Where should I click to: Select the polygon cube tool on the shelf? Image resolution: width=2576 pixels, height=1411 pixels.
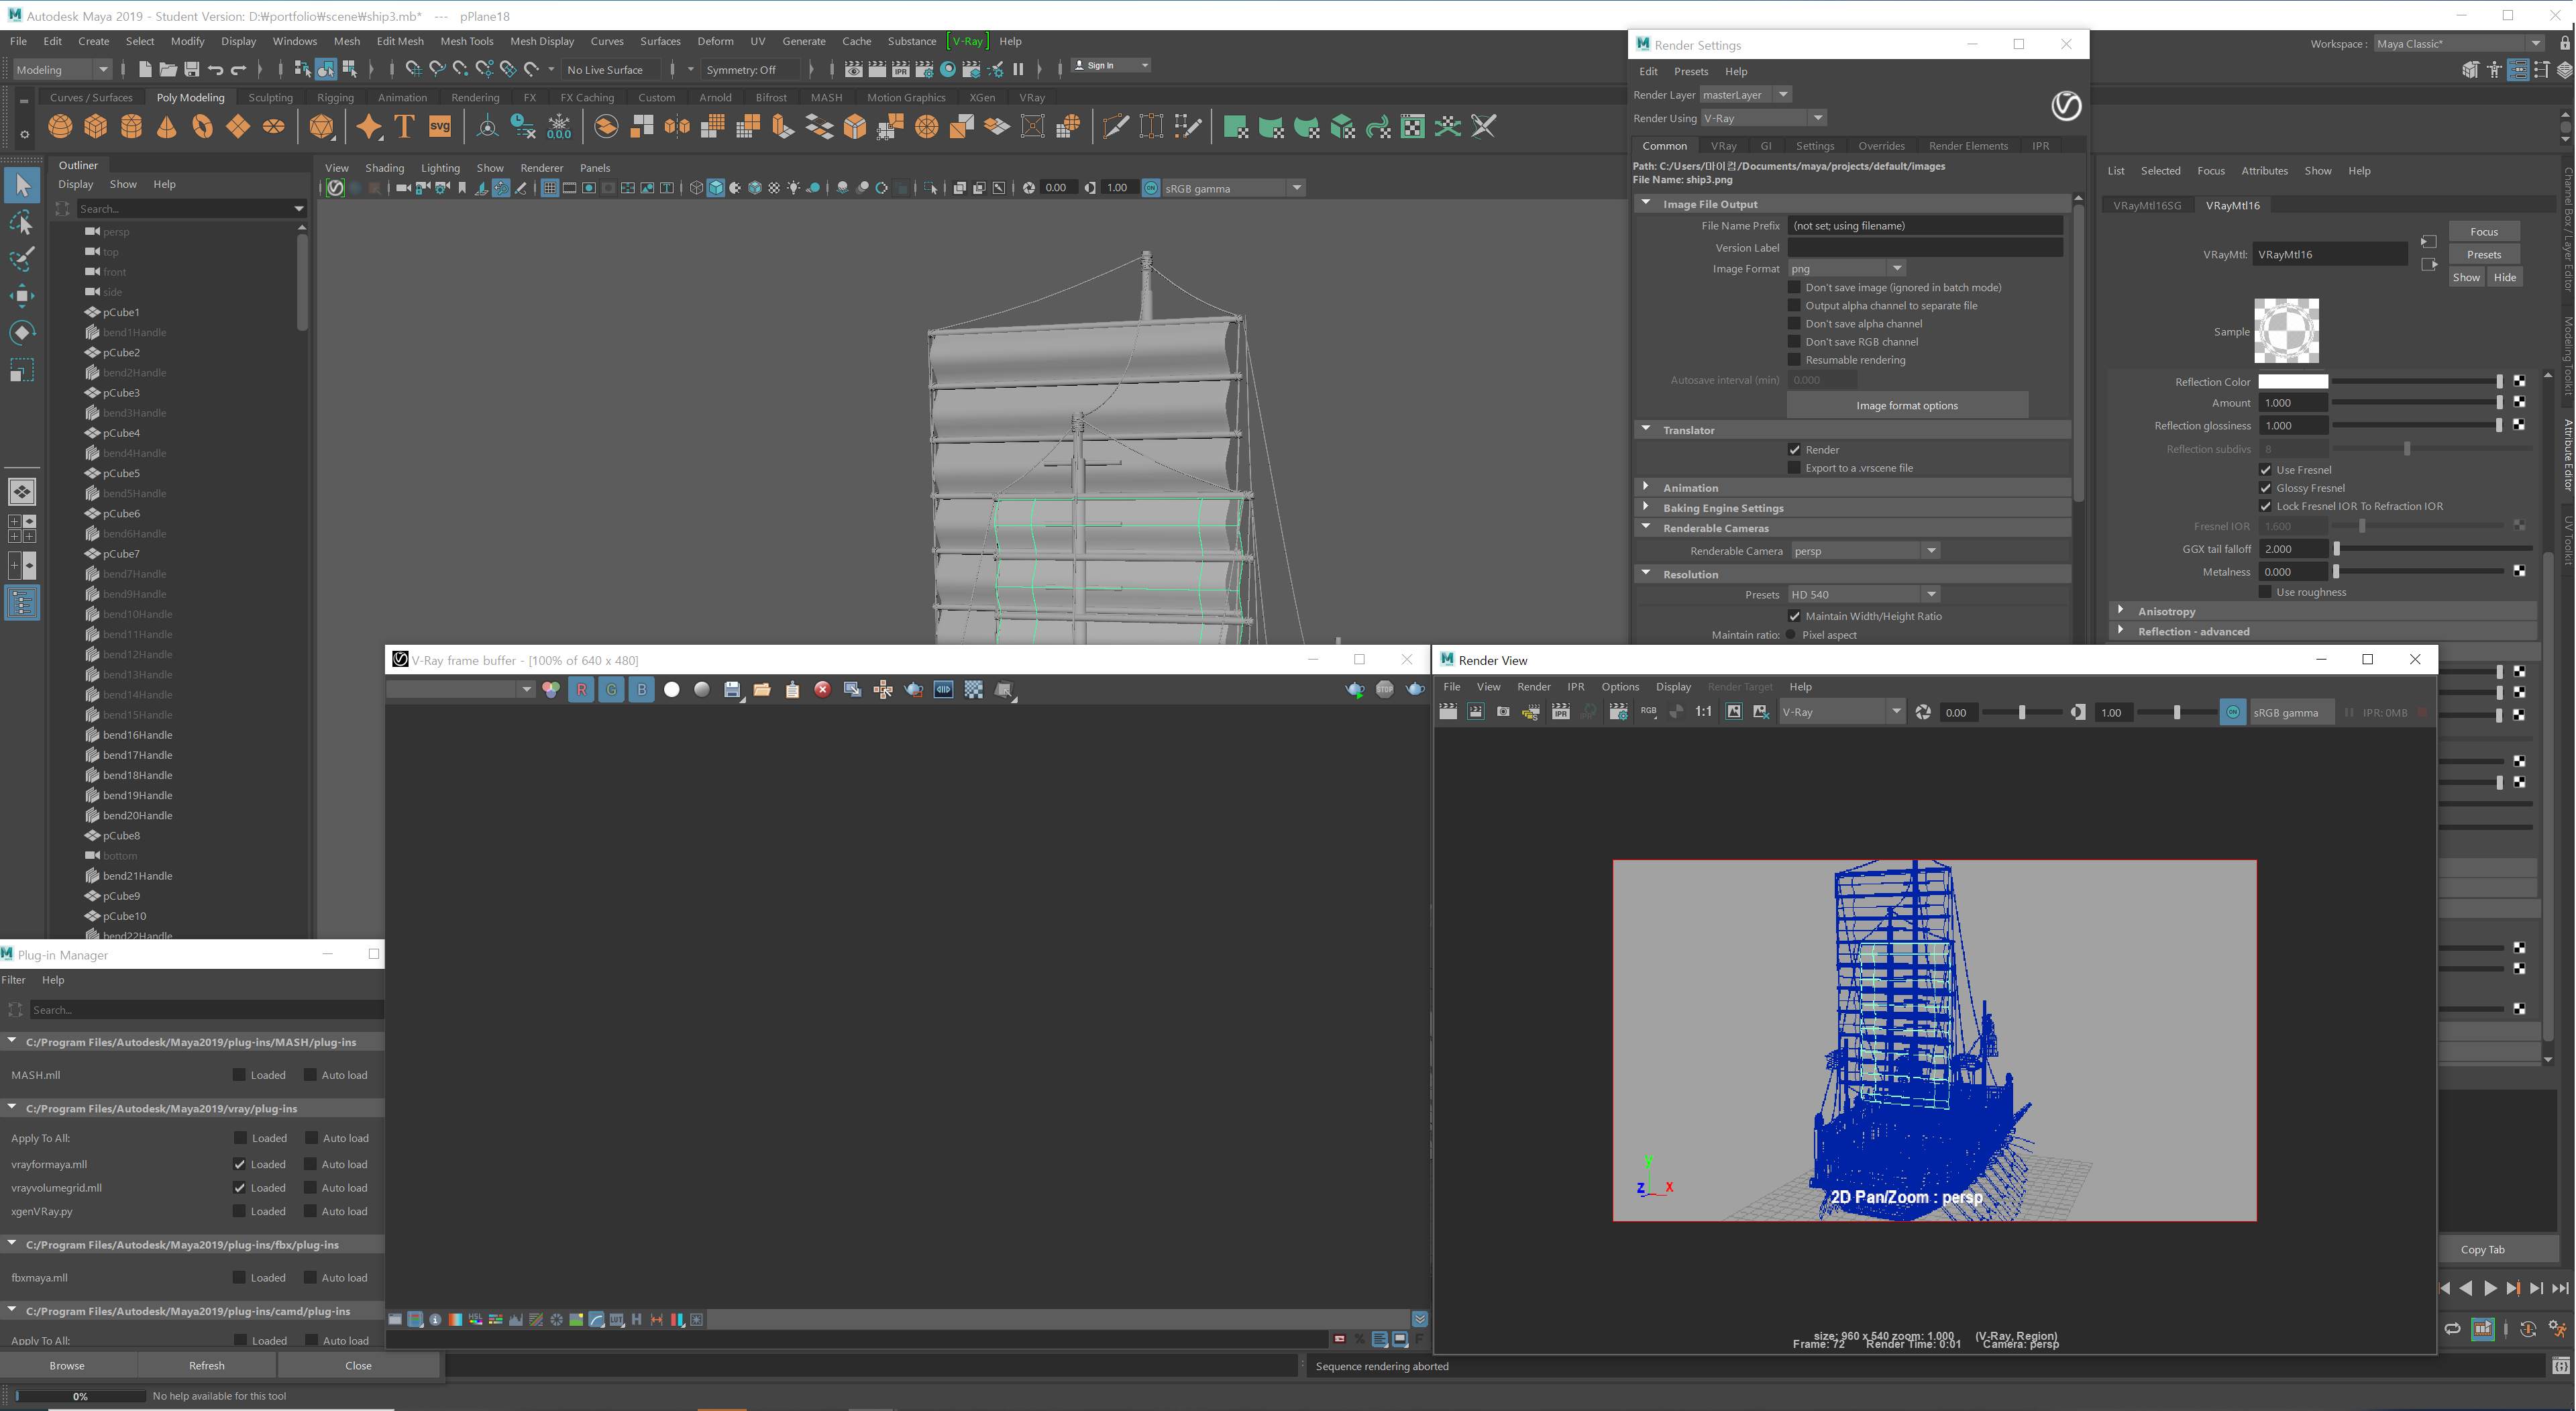(x=96, y=126)
